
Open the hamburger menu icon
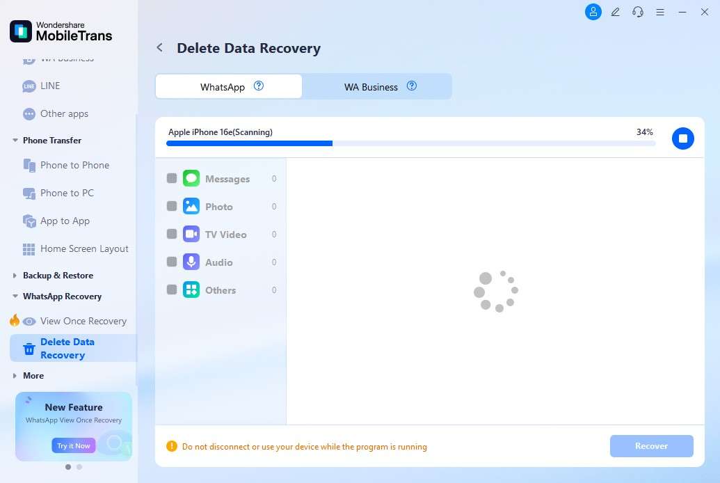point(660,12)
